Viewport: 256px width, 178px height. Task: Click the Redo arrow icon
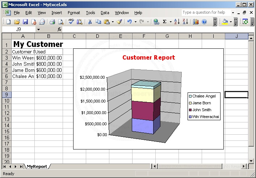click(x=142, y=22)
